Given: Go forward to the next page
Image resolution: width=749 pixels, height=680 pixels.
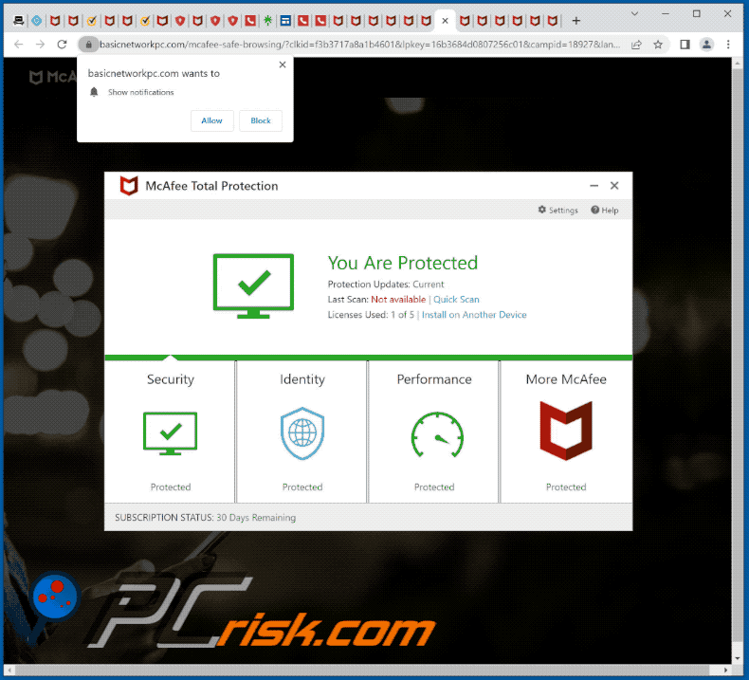Looking at the screenshot, I should pyautogui.click(x=40, y=45).
